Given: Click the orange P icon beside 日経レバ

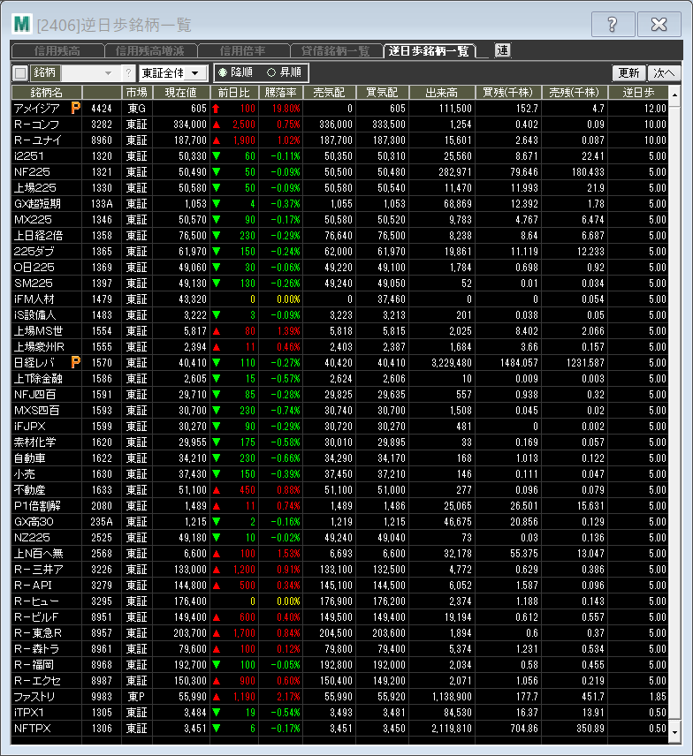Looking at the screenshot, I should pos(76,362).
